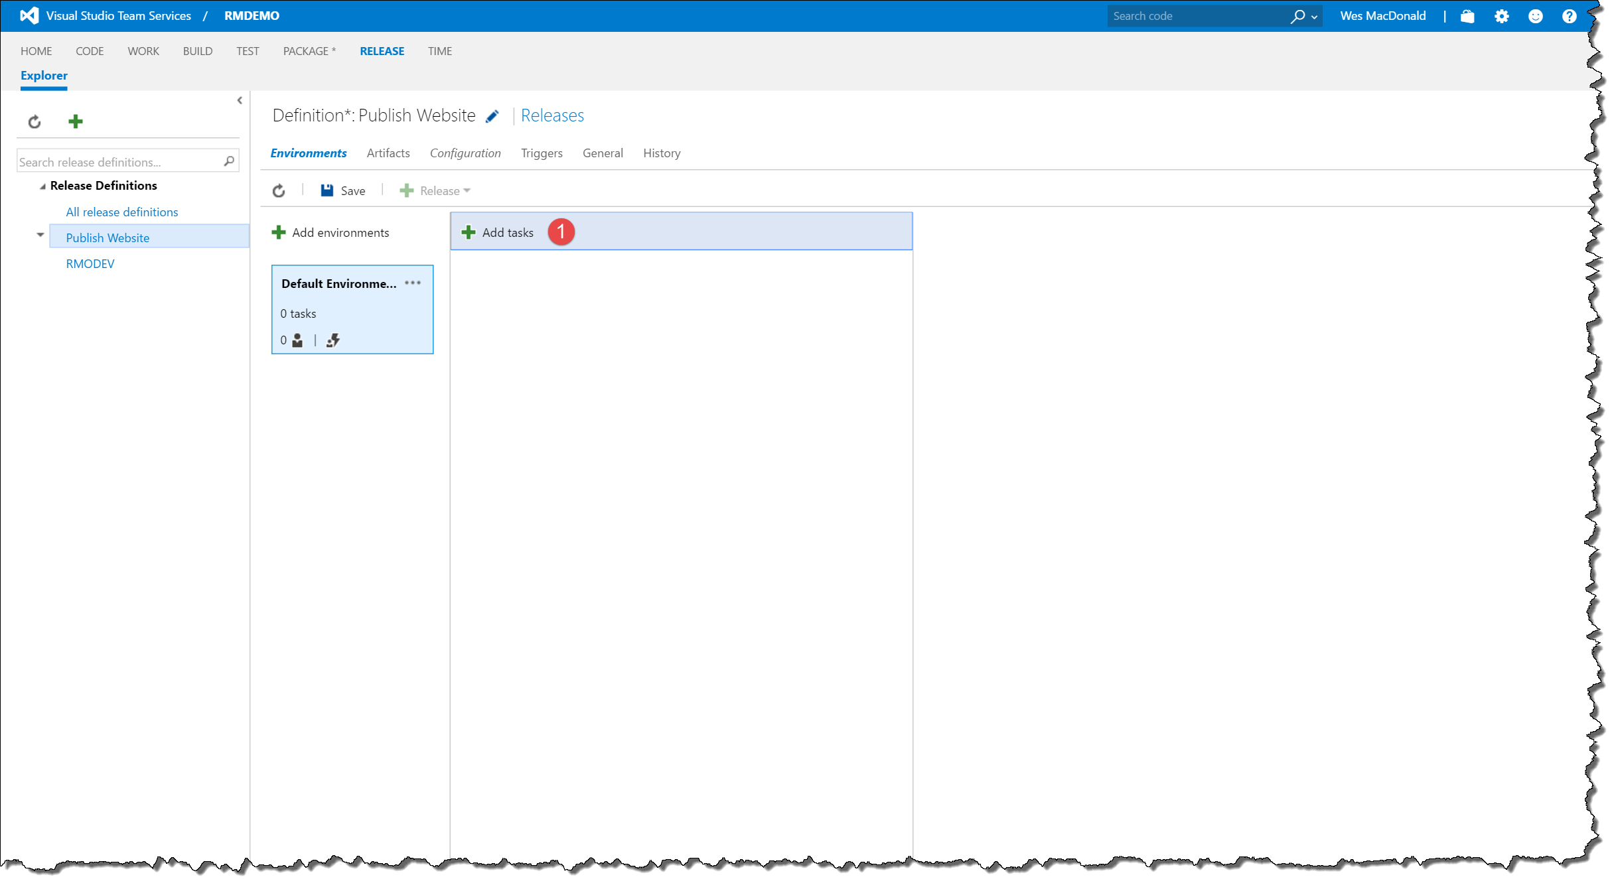1616x885 pixels.
Task: Click the approvers person icon on the environment card
Action: pyautogui.click(x=297, y=340)
